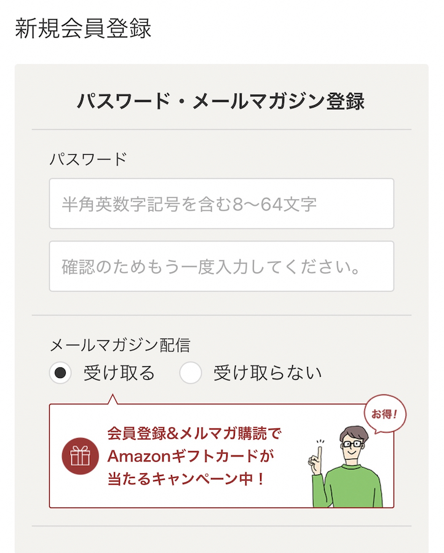The height and width of the screenshot is (553, 444).
Task: Select the 受け取らない radio button
Action: click(x=191, y=373)
